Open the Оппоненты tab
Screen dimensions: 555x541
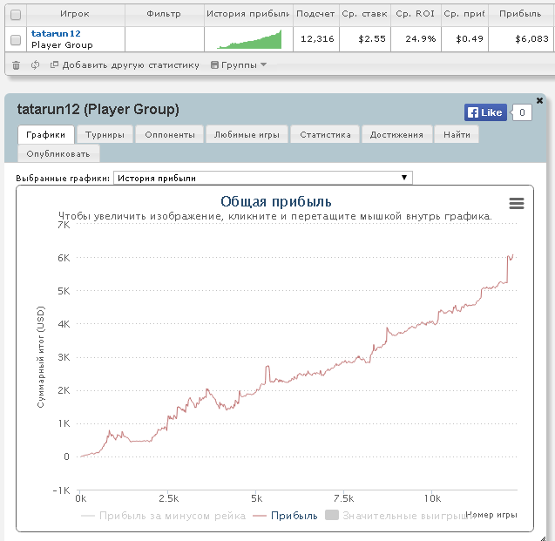click(x=170, y=135)
